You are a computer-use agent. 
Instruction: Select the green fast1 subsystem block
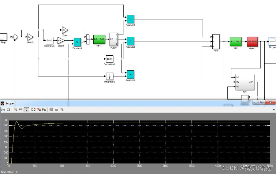(x=99, y=39)
